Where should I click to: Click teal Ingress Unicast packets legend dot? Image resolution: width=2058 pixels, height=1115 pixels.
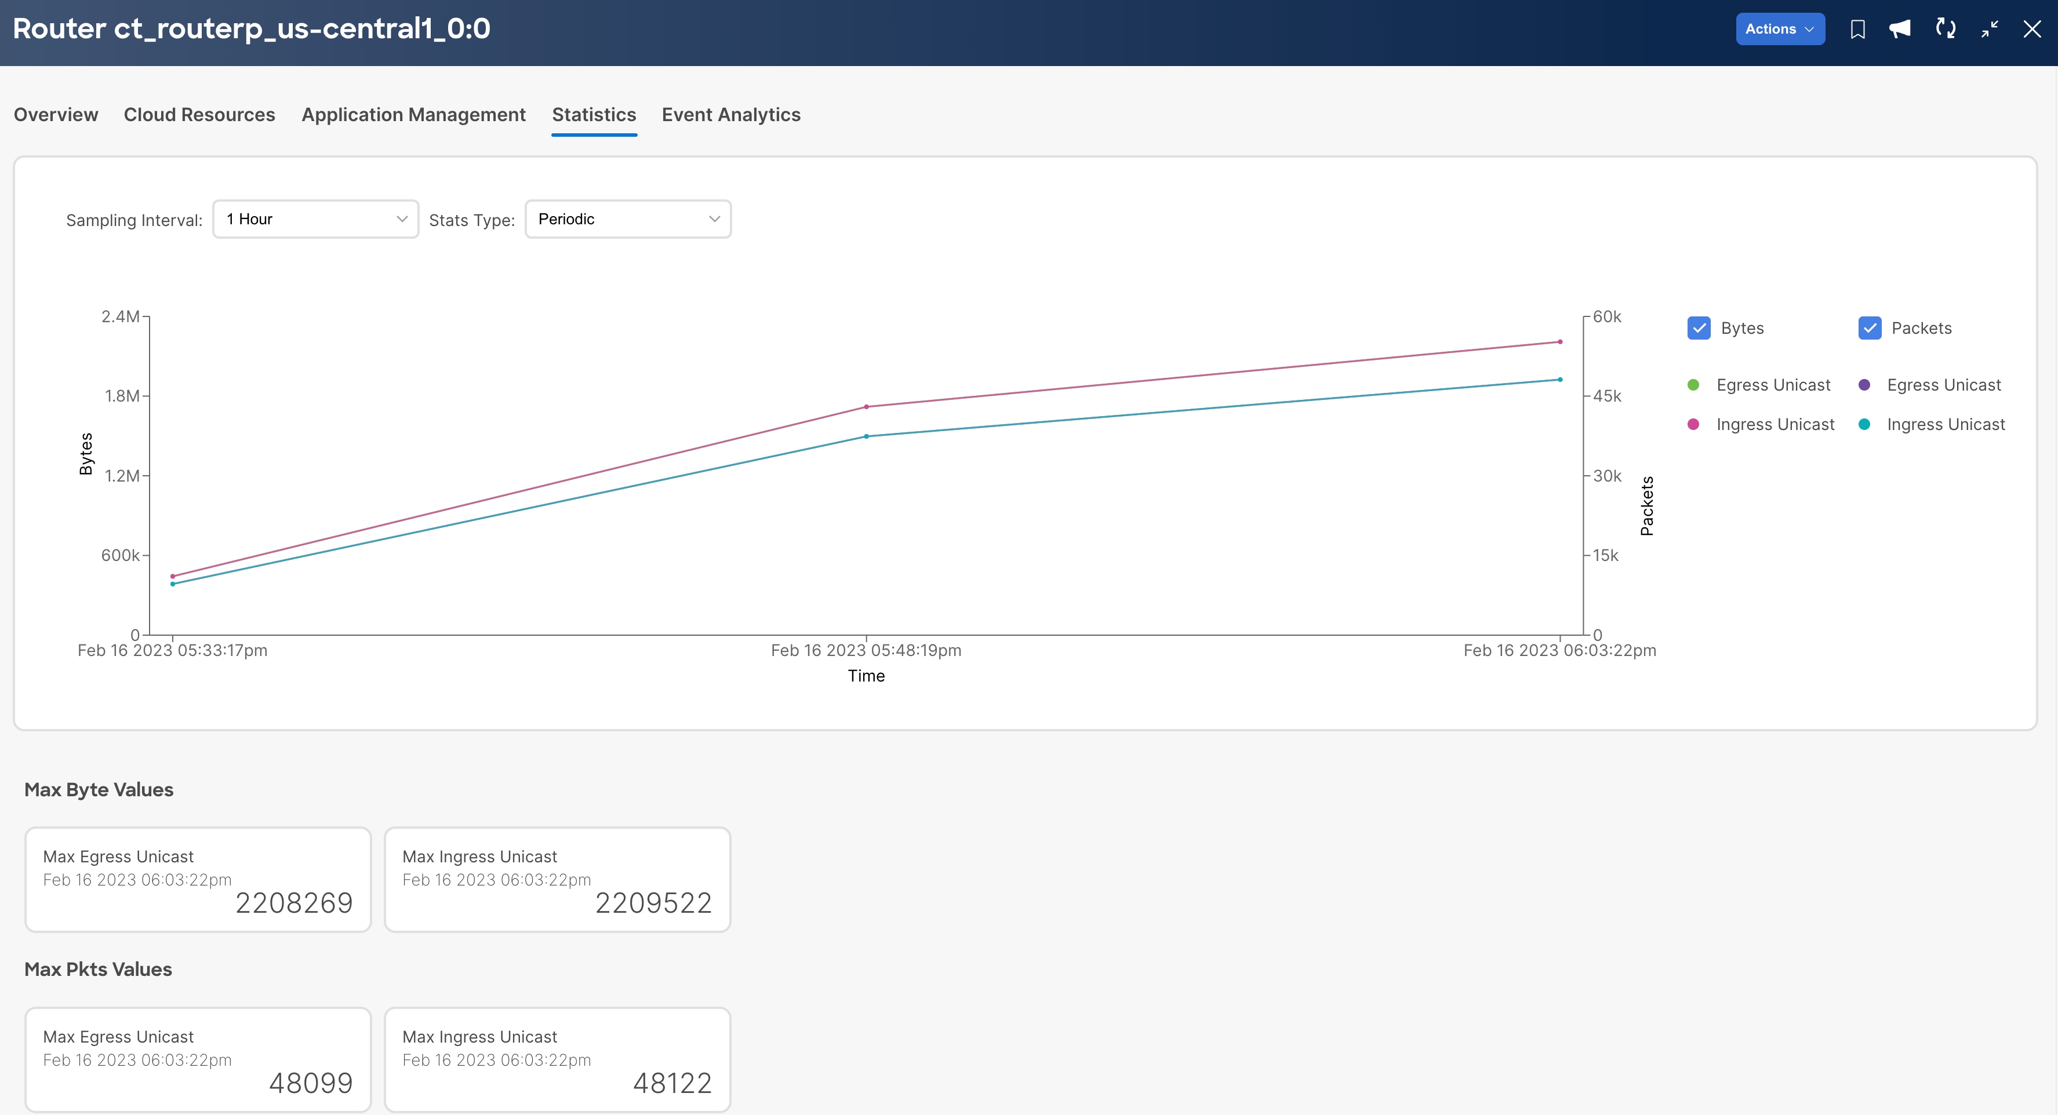[1864, 425]
